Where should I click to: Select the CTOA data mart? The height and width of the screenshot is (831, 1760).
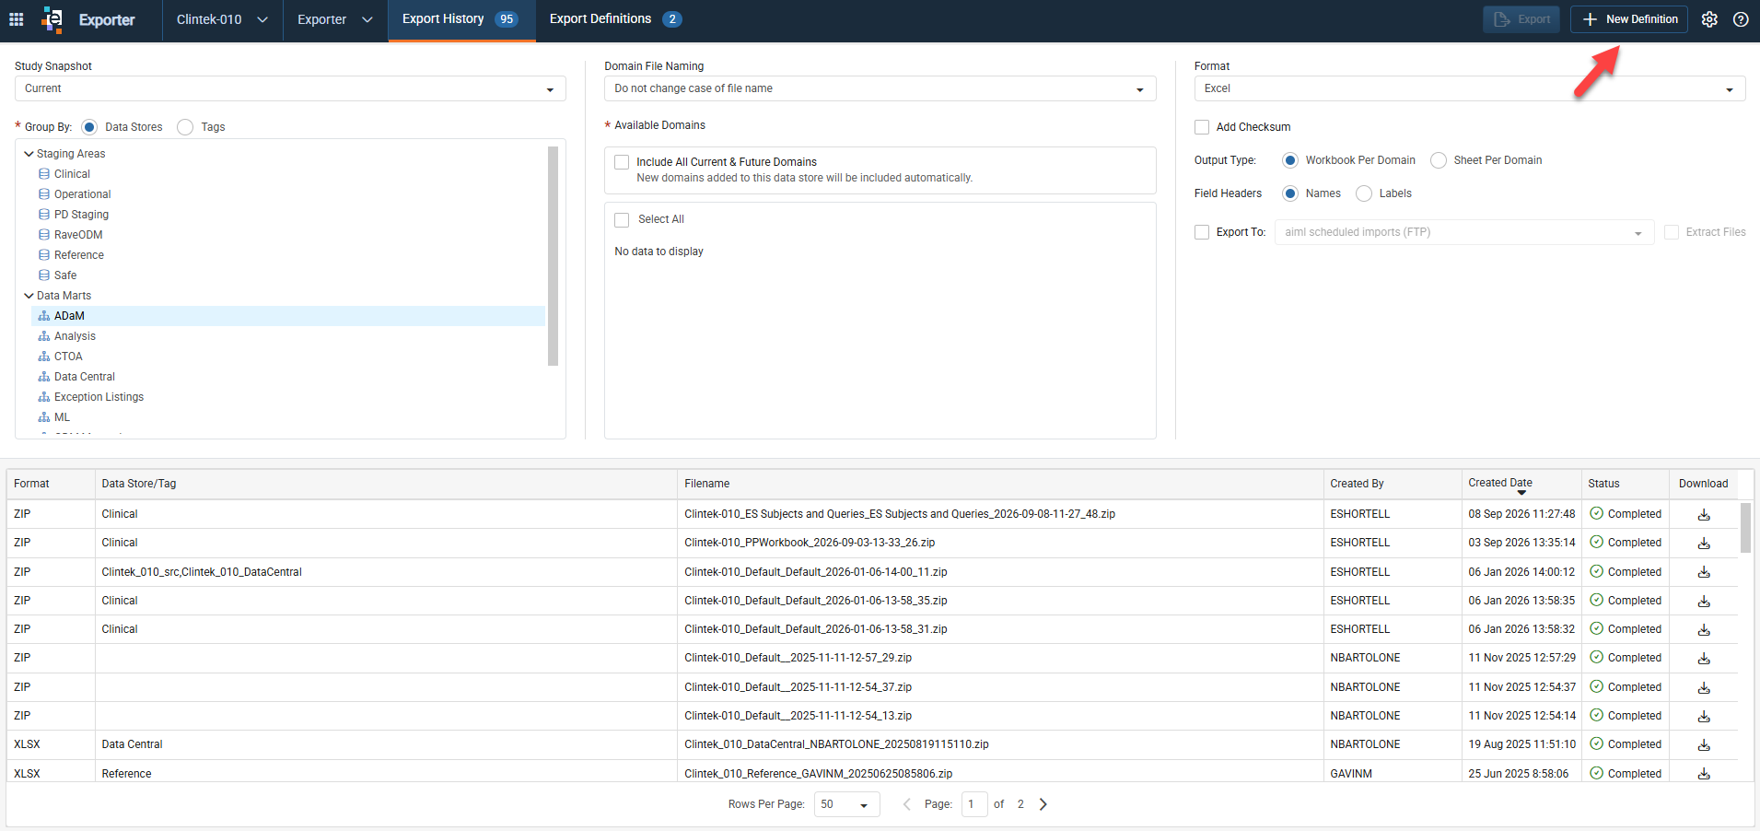68,357
